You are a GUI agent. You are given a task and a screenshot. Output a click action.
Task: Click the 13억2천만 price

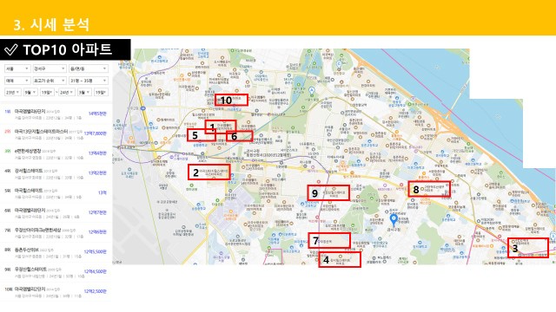pyautogui.click(x=97, y=173)
